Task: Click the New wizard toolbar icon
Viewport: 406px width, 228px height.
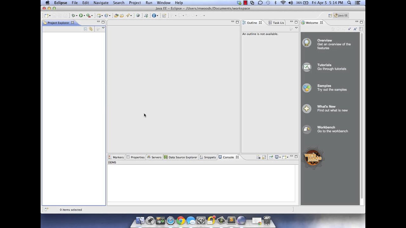Action: click(46, 16)
